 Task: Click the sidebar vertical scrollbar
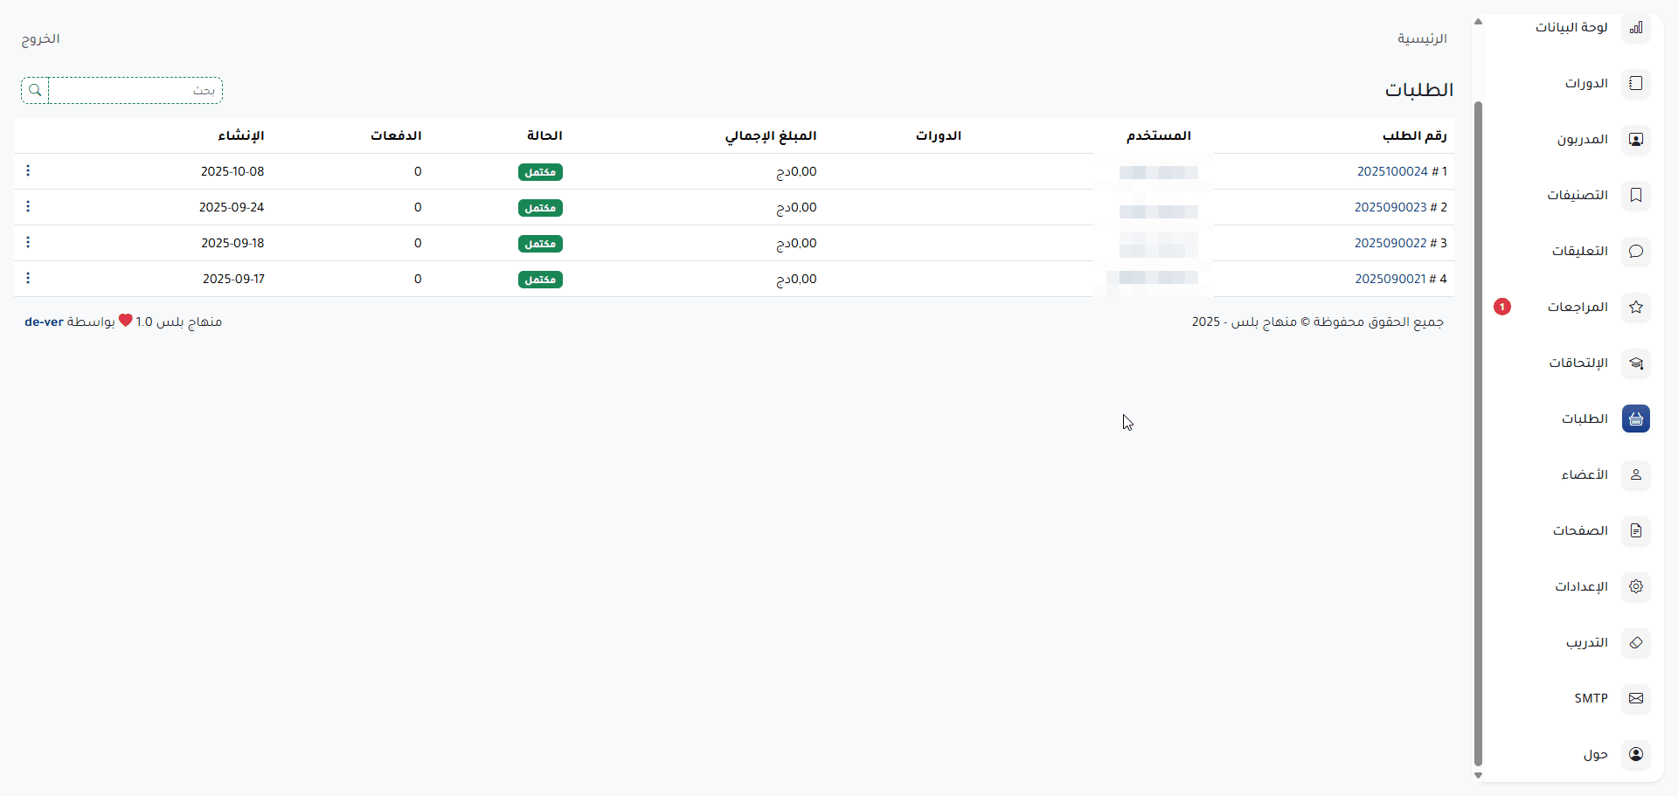pyautogui.click(x=1478, y=437)
